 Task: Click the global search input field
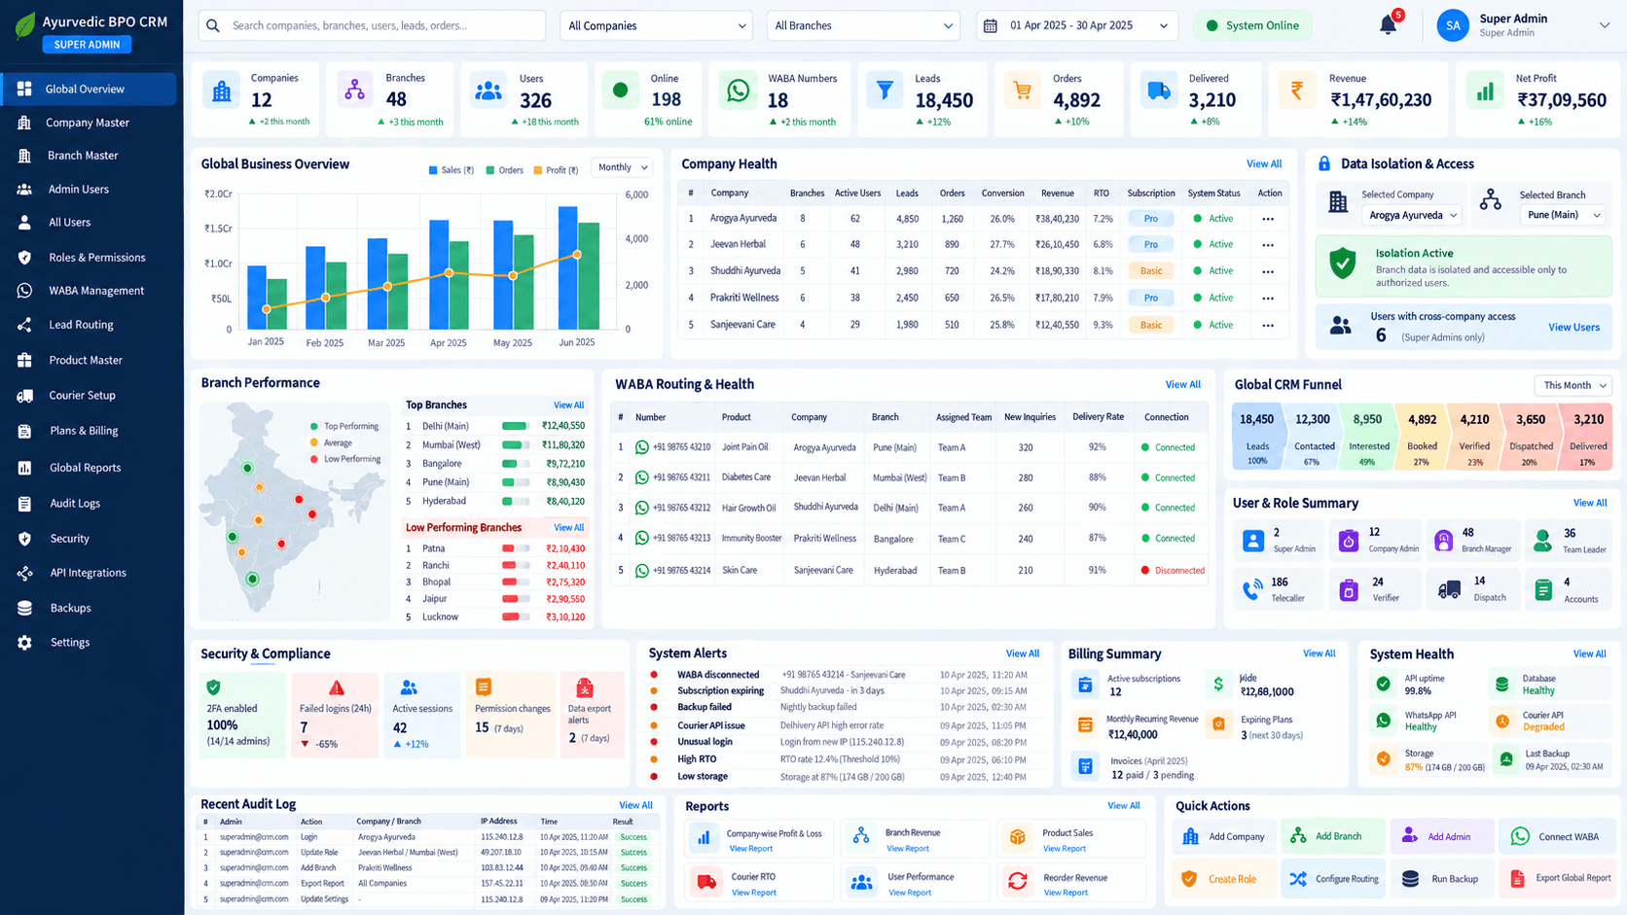point(372,25)
